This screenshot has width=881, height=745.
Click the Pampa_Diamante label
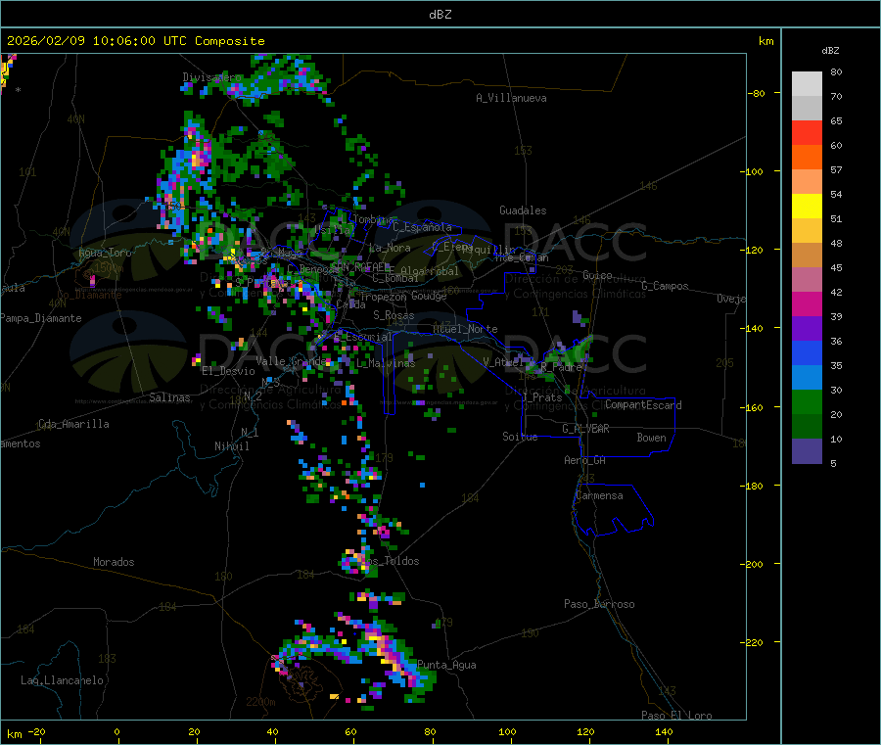coord(40,318)
